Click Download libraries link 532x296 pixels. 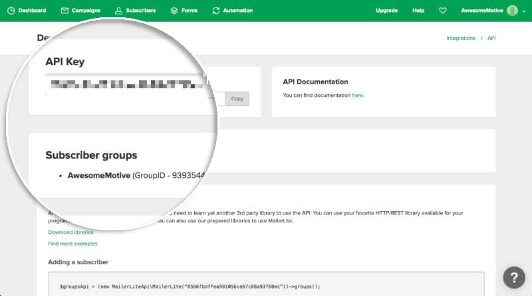[70, 232]
